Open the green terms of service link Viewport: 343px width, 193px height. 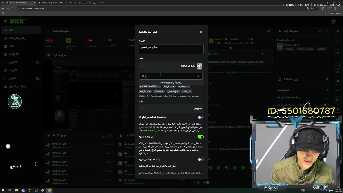[153, 131]
